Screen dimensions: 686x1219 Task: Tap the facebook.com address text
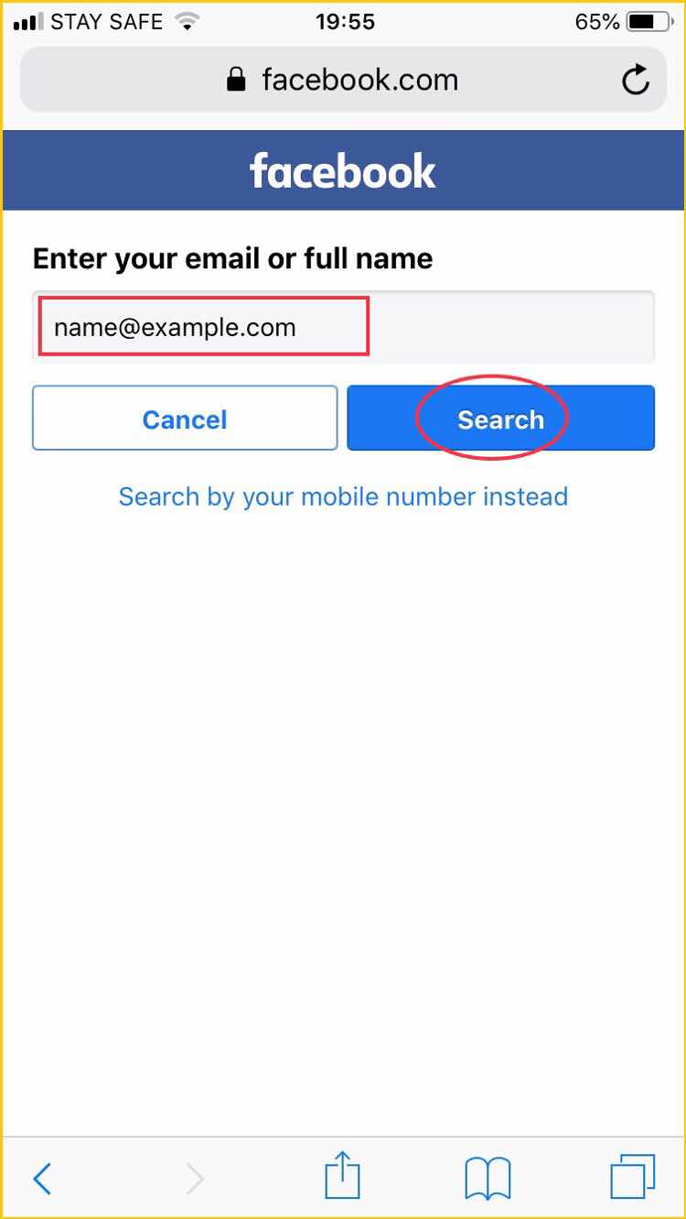pos(359,80)
